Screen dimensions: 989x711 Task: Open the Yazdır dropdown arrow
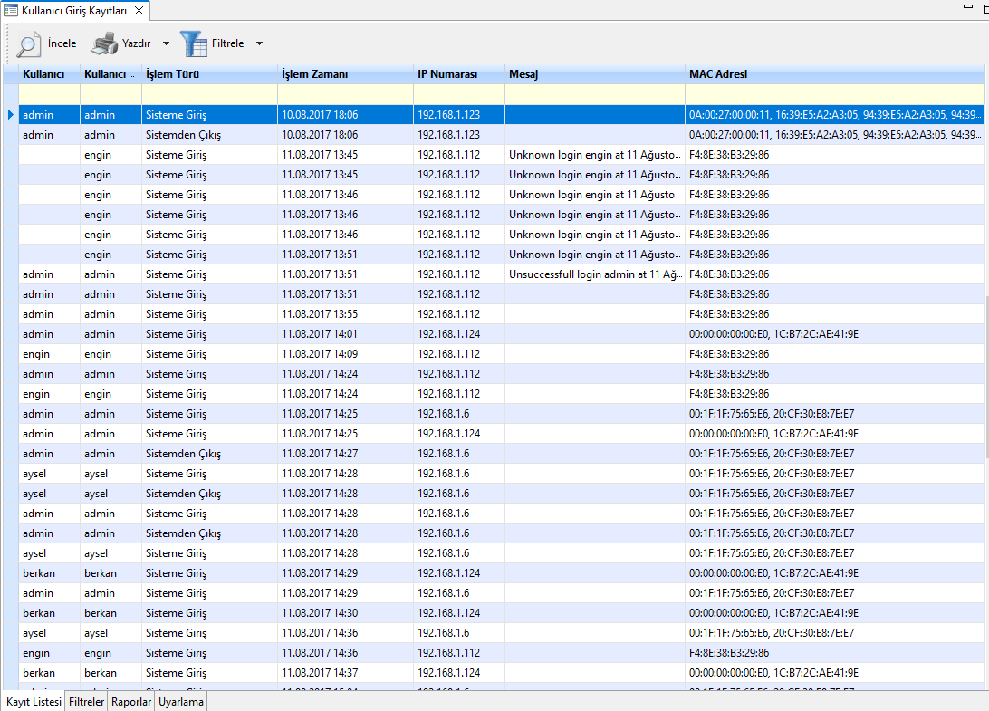[x=166, y=43]
